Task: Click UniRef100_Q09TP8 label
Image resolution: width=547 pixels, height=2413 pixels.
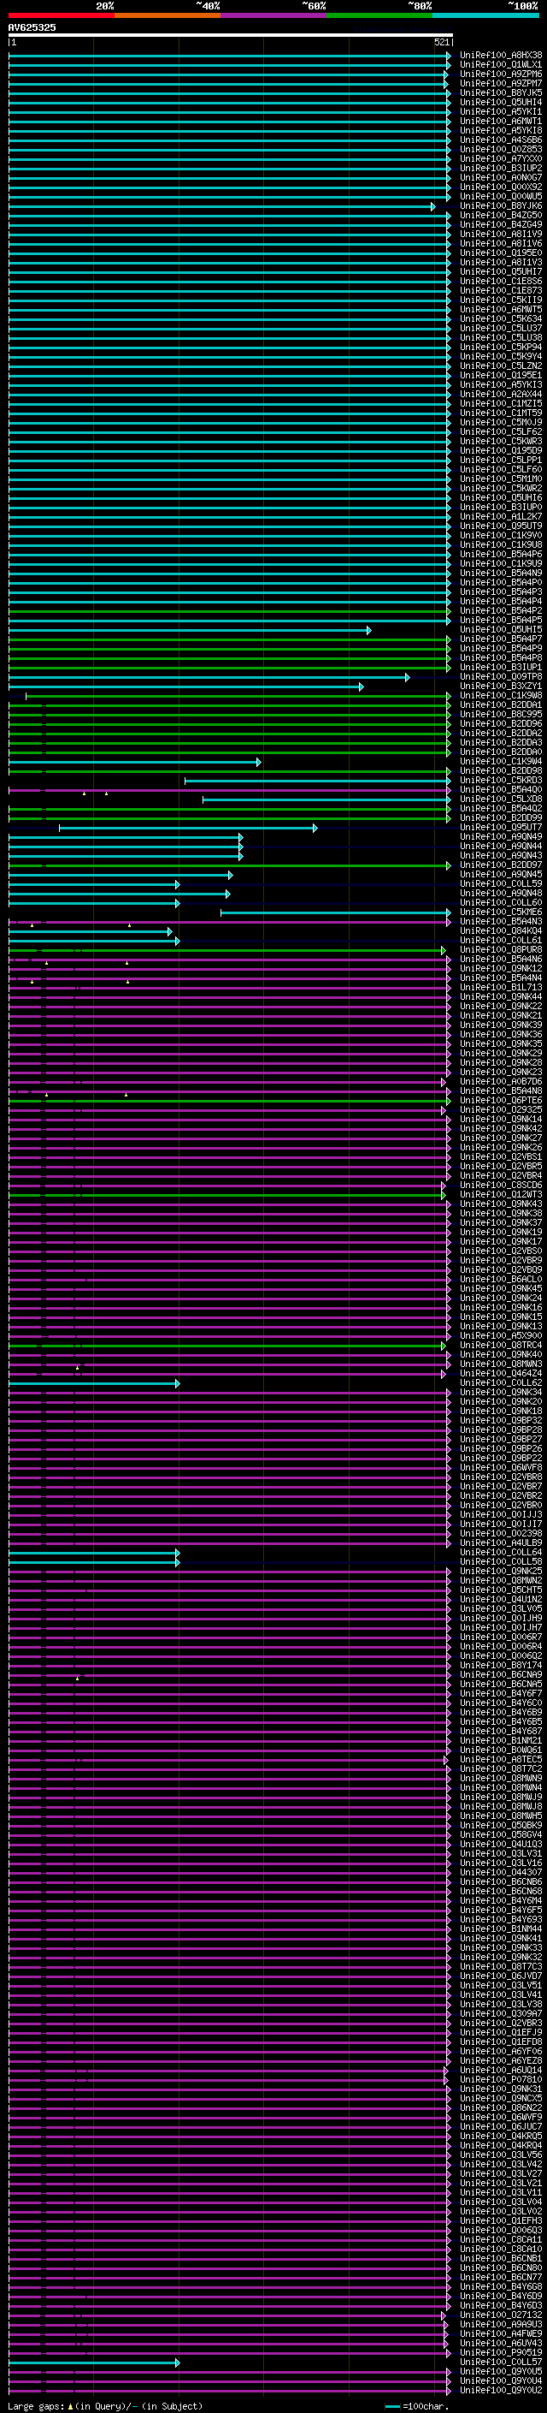Action: point(501,676)
